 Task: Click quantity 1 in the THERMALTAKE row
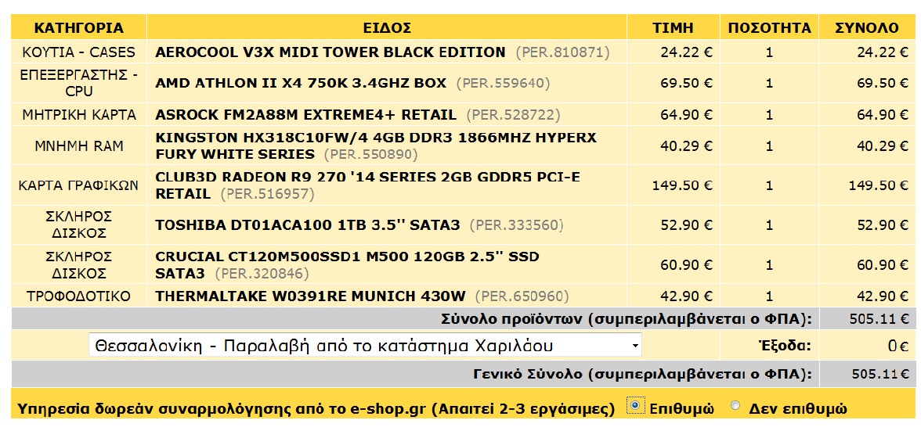pos(769,296)
